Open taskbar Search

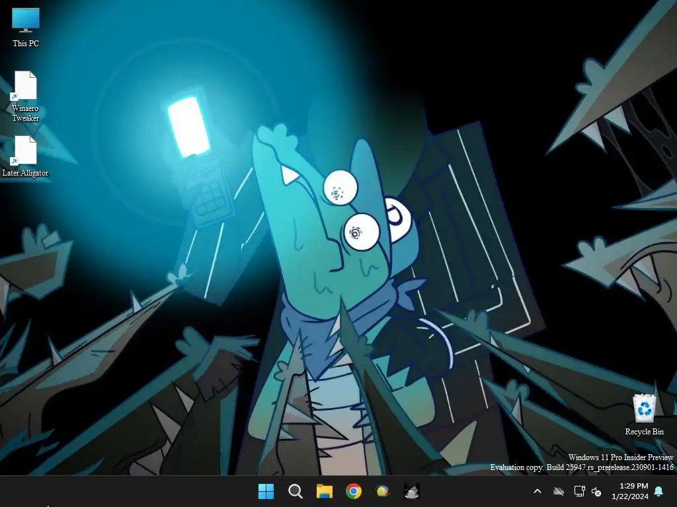coord(296,491)
